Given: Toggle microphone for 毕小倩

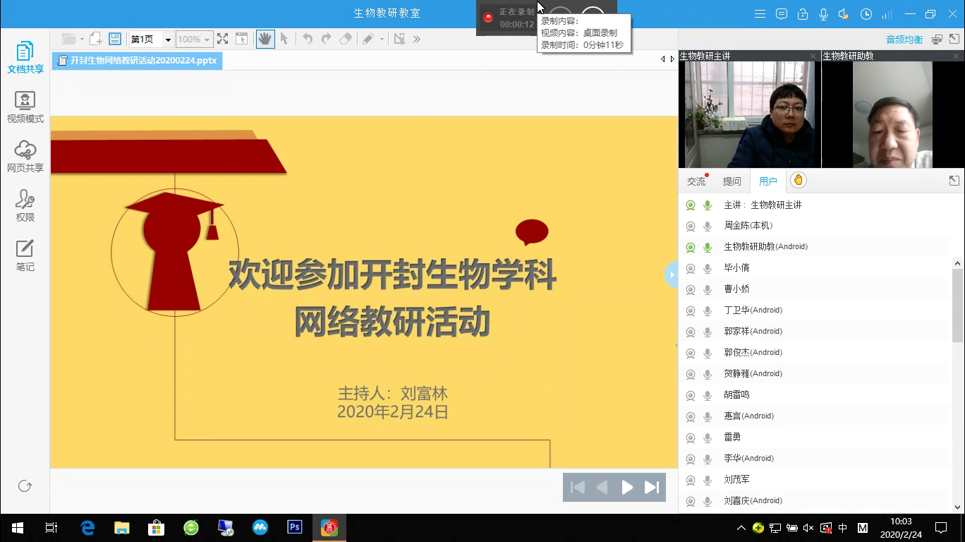Looking at the screenshot, I should pyautogui.click(x=708, y=268).
